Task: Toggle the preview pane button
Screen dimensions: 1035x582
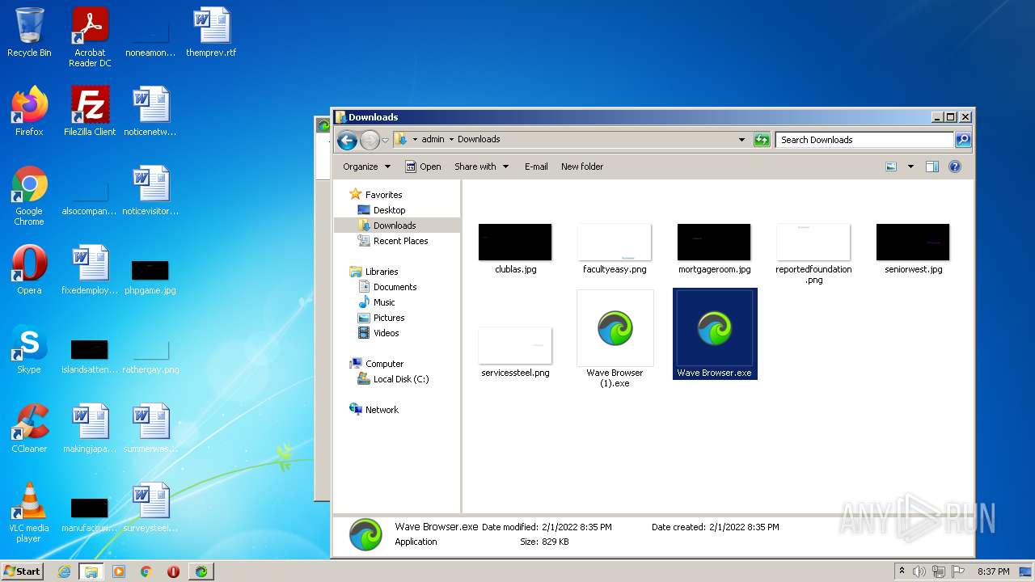Action: point(931,167)
